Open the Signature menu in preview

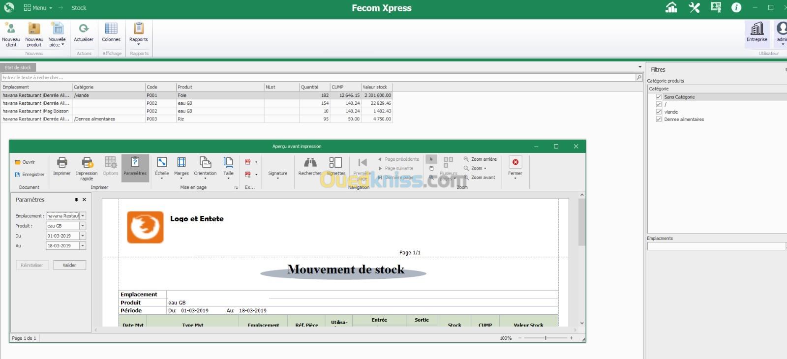coord(277,175)
